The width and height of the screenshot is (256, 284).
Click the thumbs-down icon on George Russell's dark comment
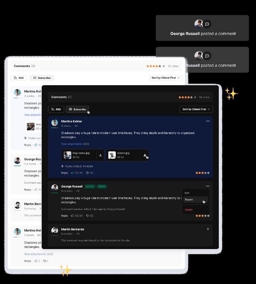click(x=87, y=216)
